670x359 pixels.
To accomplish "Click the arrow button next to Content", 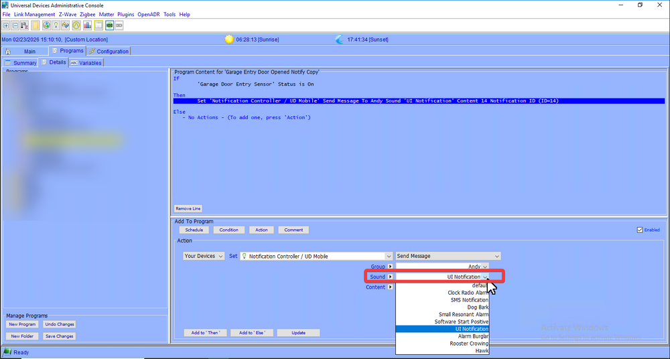I will tap(390, 287).
